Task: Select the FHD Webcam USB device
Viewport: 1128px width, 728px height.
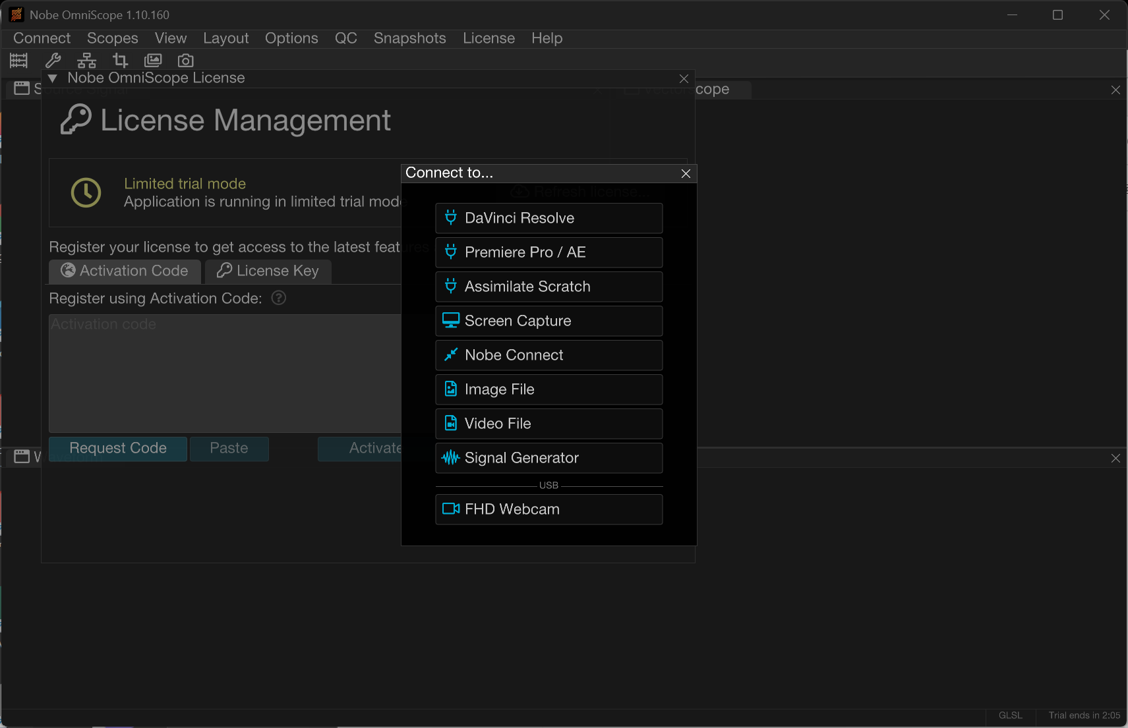Action: [x=549, y=509]
